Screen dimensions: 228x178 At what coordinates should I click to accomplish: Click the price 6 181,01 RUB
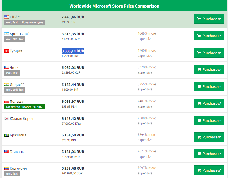(73, 152)
